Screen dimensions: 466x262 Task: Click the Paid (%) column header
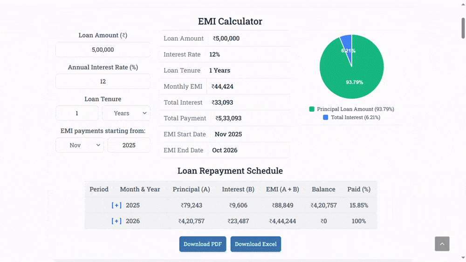click(x=359, y=189)
